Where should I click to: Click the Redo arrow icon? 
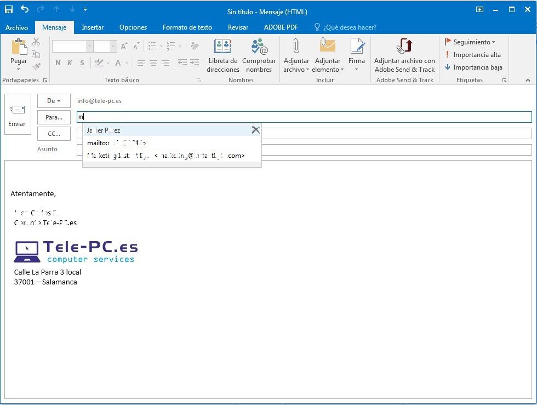click(x=41, y=9)
